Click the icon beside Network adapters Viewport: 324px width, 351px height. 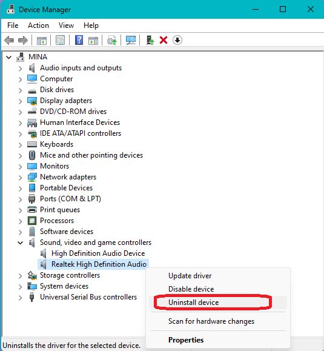pos(32,177)
